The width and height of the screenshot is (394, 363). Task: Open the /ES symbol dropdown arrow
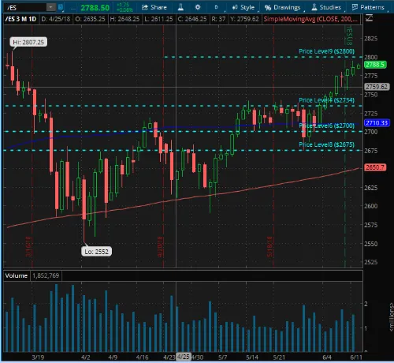click(x=50, y=7)
